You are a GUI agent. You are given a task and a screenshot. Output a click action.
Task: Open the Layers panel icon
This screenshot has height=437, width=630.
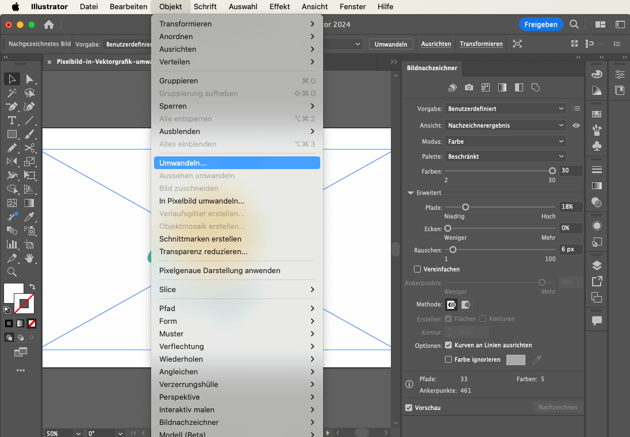click(597, 265)
